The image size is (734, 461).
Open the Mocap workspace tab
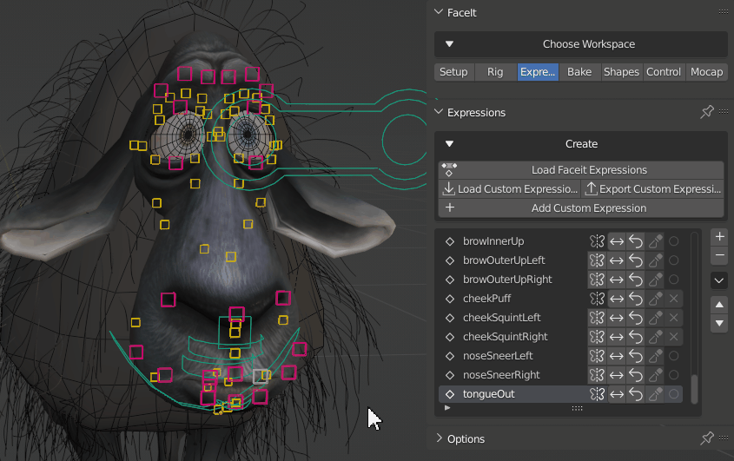[706, 72]
